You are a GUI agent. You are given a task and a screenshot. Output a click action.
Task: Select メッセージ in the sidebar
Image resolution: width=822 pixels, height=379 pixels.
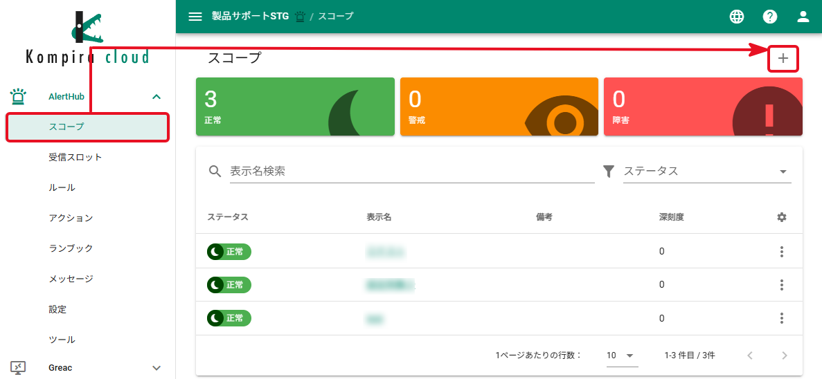pos(71,279)
